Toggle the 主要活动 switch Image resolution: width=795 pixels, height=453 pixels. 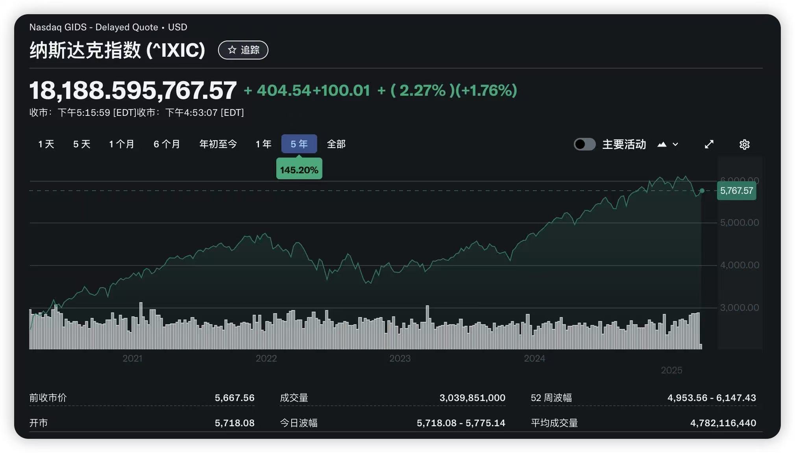click(584, 144)
